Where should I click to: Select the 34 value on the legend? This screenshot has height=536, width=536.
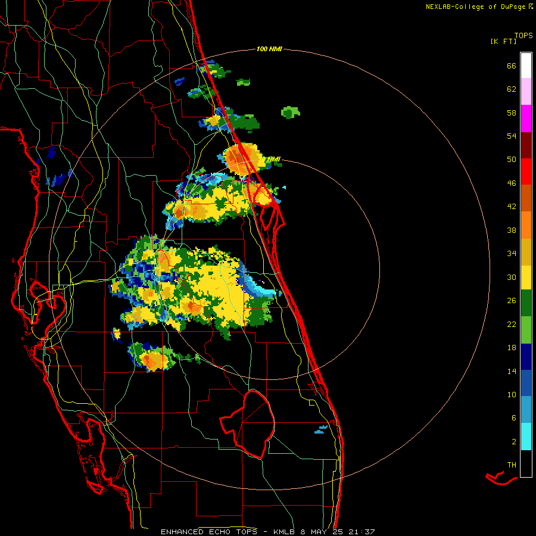point(512,254)
